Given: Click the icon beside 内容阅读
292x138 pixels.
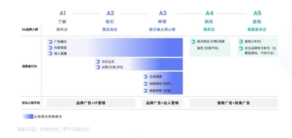Looking at the screenshot, I should [x=50, y=48].
